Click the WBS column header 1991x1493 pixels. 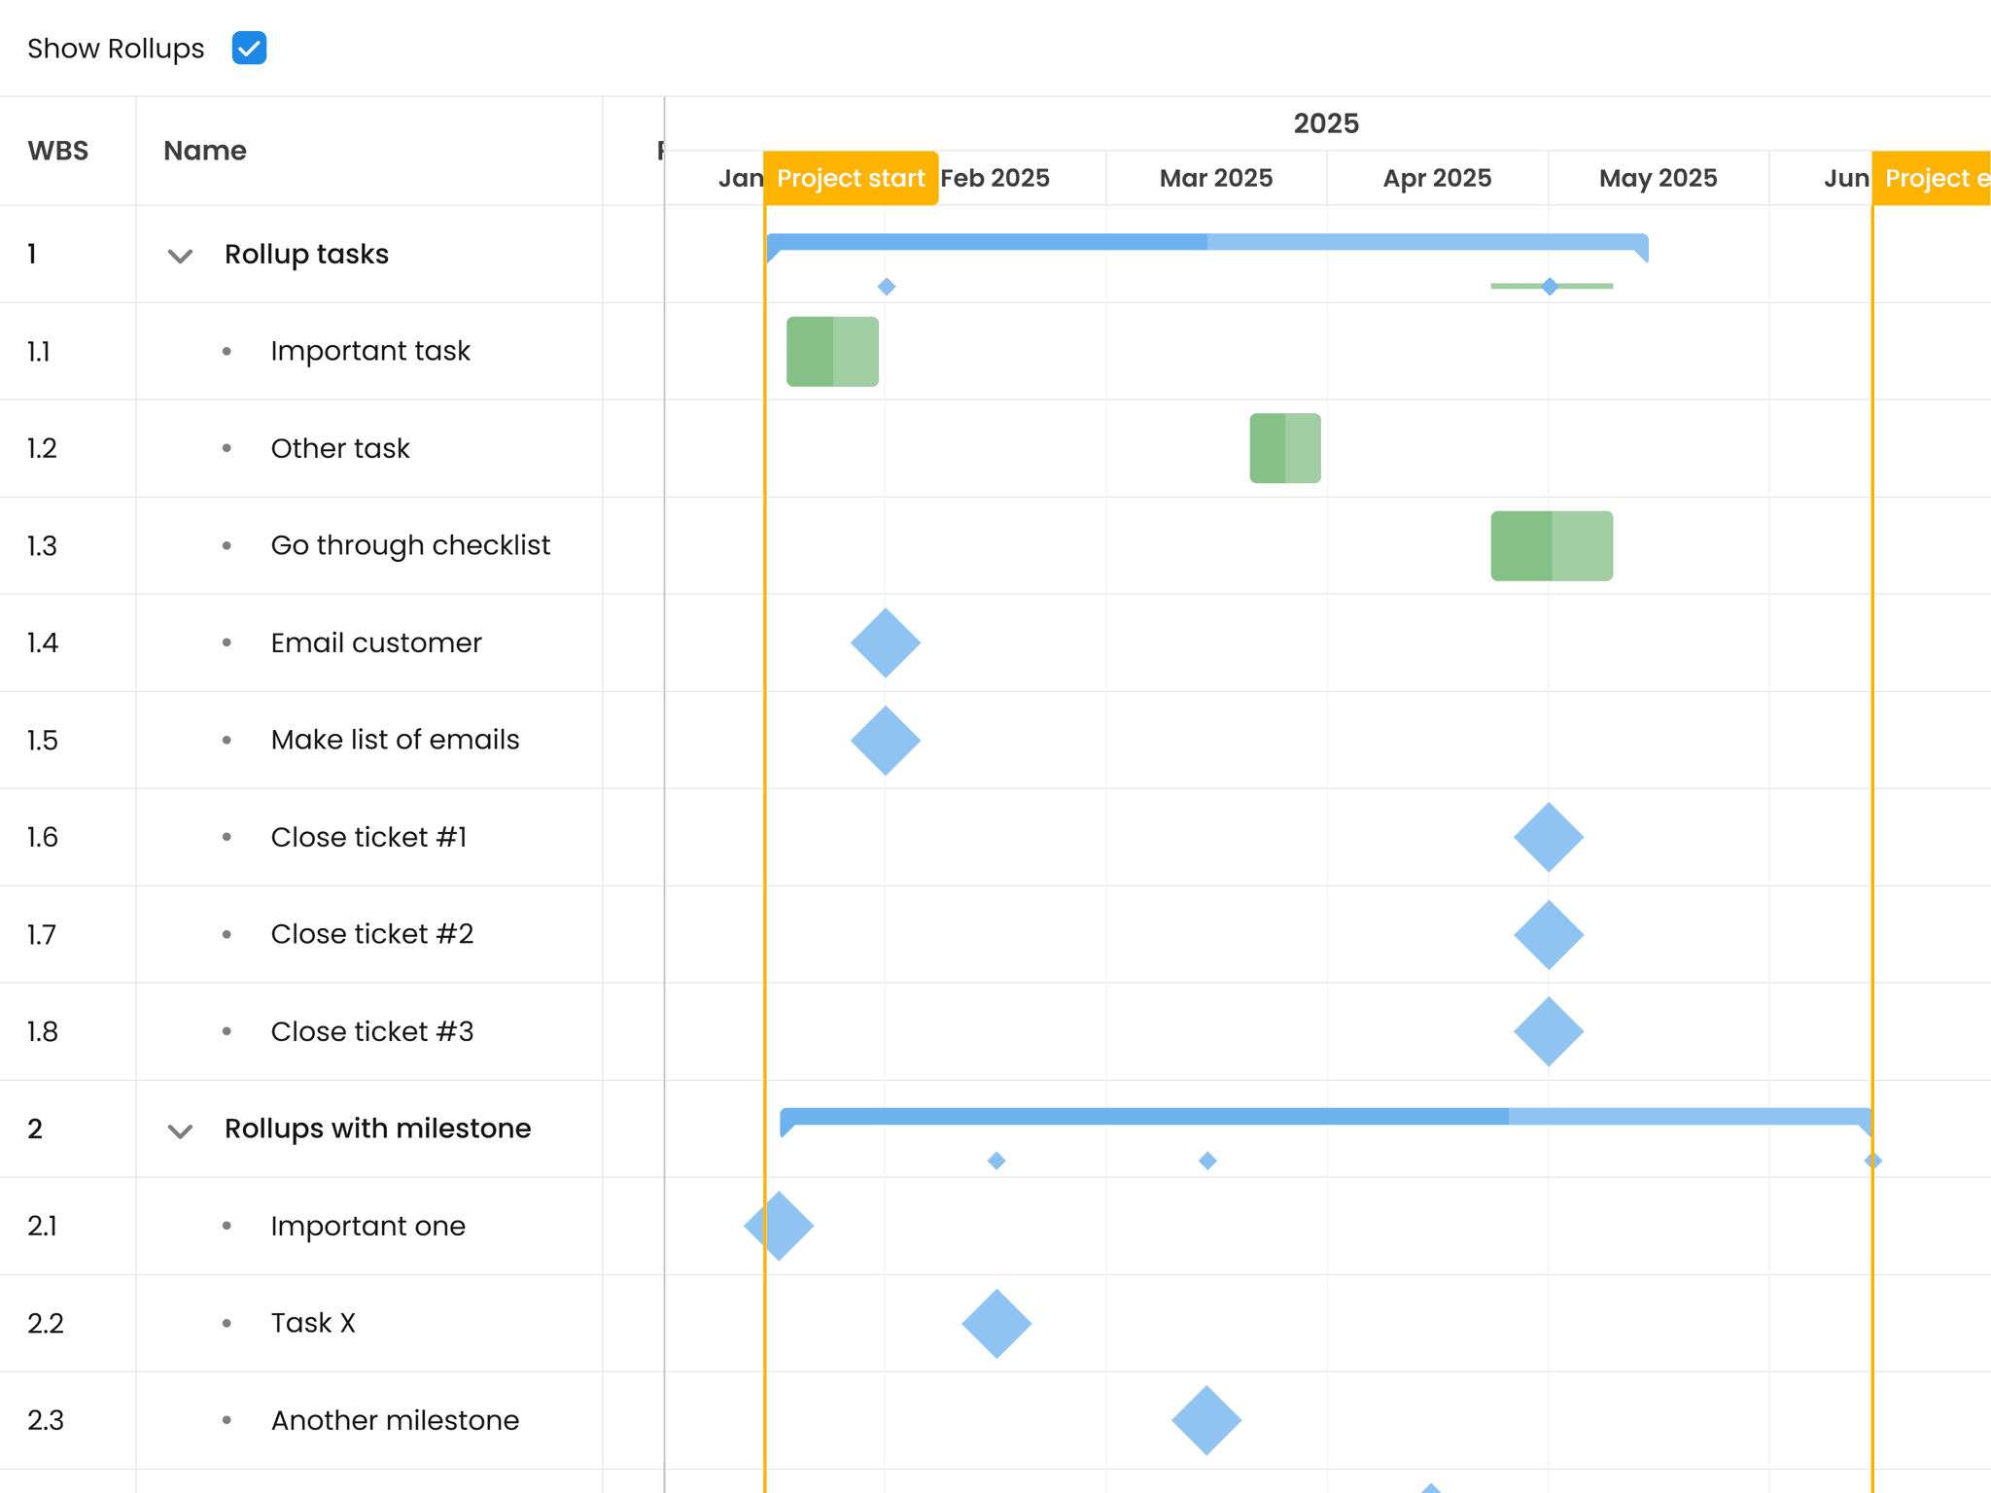coord(58,151)
